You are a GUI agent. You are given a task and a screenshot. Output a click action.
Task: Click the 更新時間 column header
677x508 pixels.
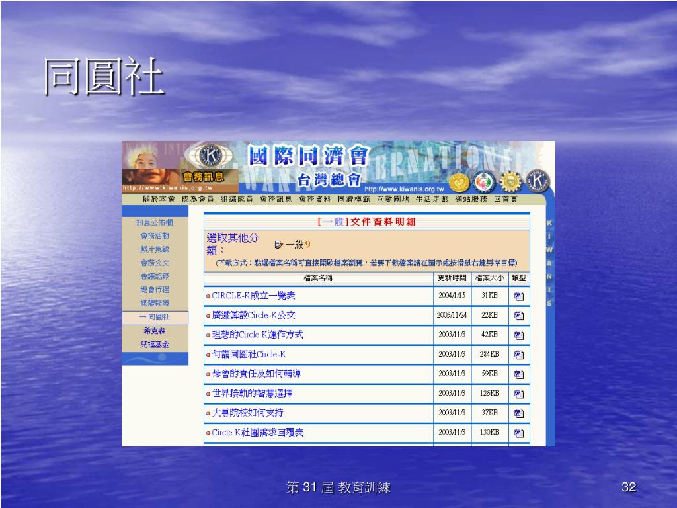point(452,278)
